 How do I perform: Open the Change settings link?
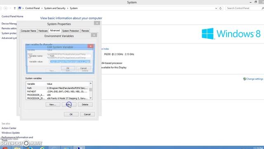coord(255,79)
